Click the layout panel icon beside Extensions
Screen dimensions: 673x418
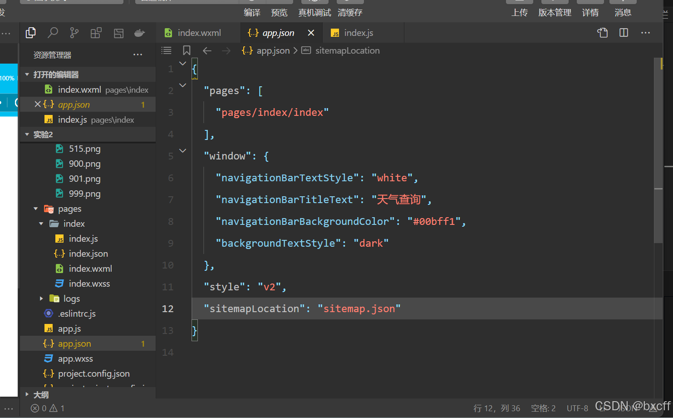coord(118,33)
